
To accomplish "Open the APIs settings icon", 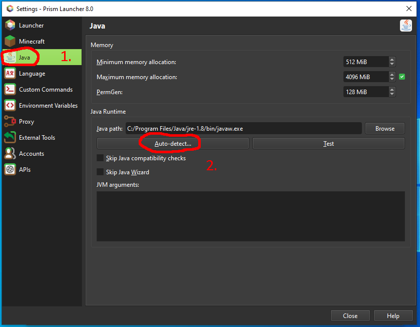I will pyautogui.click(x=10, y=170).
